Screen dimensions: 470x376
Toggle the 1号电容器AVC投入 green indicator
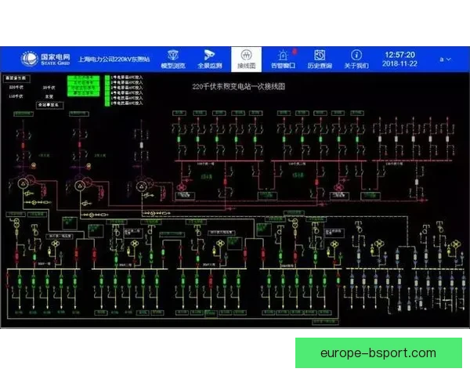[107, 78]
